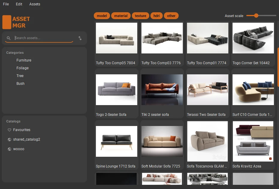Screen dimensions: 279x189
Task: Toggle the texture filter chip
Action: tap(140, 16)
